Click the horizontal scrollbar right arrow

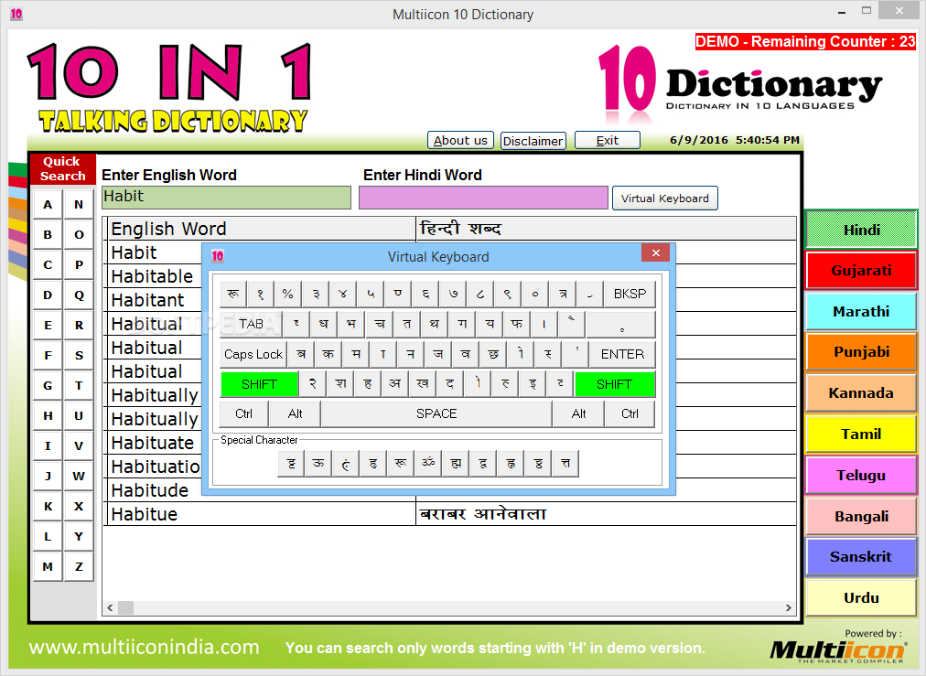[789, 607]
